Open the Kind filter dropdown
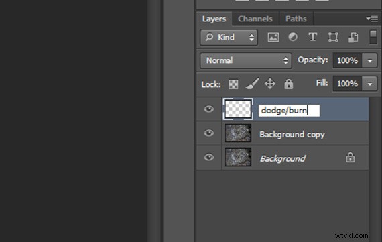The width and height of the screenshot is (382, 242). [x=229, y=38]
